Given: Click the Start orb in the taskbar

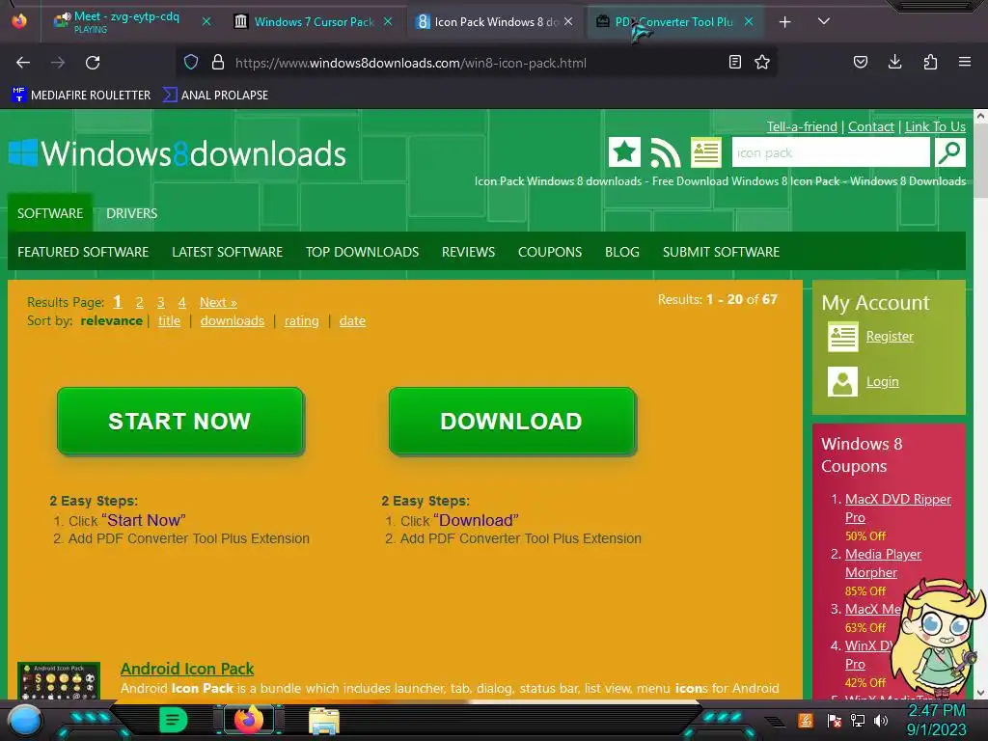Looking at the screenshot, I should [x=24, y=721].
